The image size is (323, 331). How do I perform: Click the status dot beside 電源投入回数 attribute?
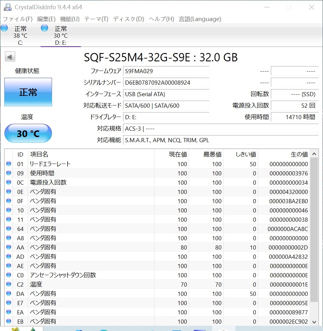tap(8, 182)
